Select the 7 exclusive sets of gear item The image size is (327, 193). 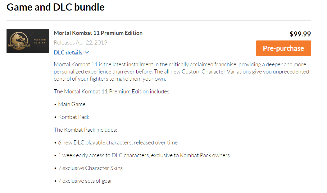[83, 181]
